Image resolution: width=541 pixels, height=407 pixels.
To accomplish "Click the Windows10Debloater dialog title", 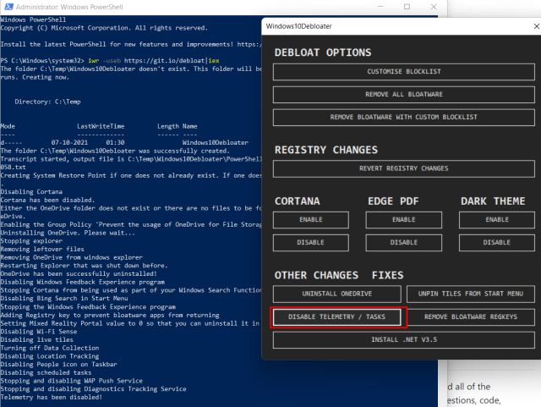I will tap(298, 26).
